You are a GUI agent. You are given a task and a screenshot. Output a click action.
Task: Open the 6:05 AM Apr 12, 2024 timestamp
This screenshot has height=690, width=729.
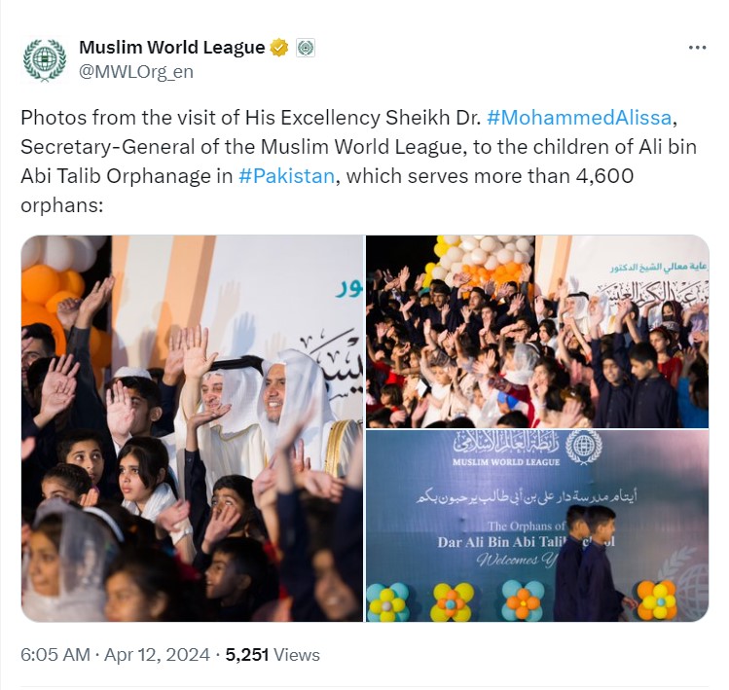pos(115,655)
